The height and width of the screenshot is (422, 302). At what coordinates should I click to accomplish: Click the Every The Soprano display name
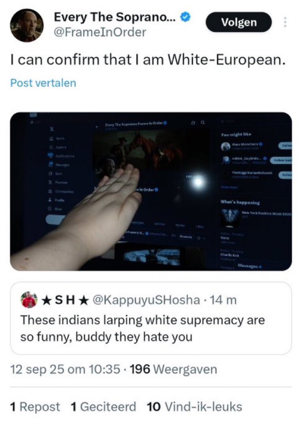coord(116,17)
